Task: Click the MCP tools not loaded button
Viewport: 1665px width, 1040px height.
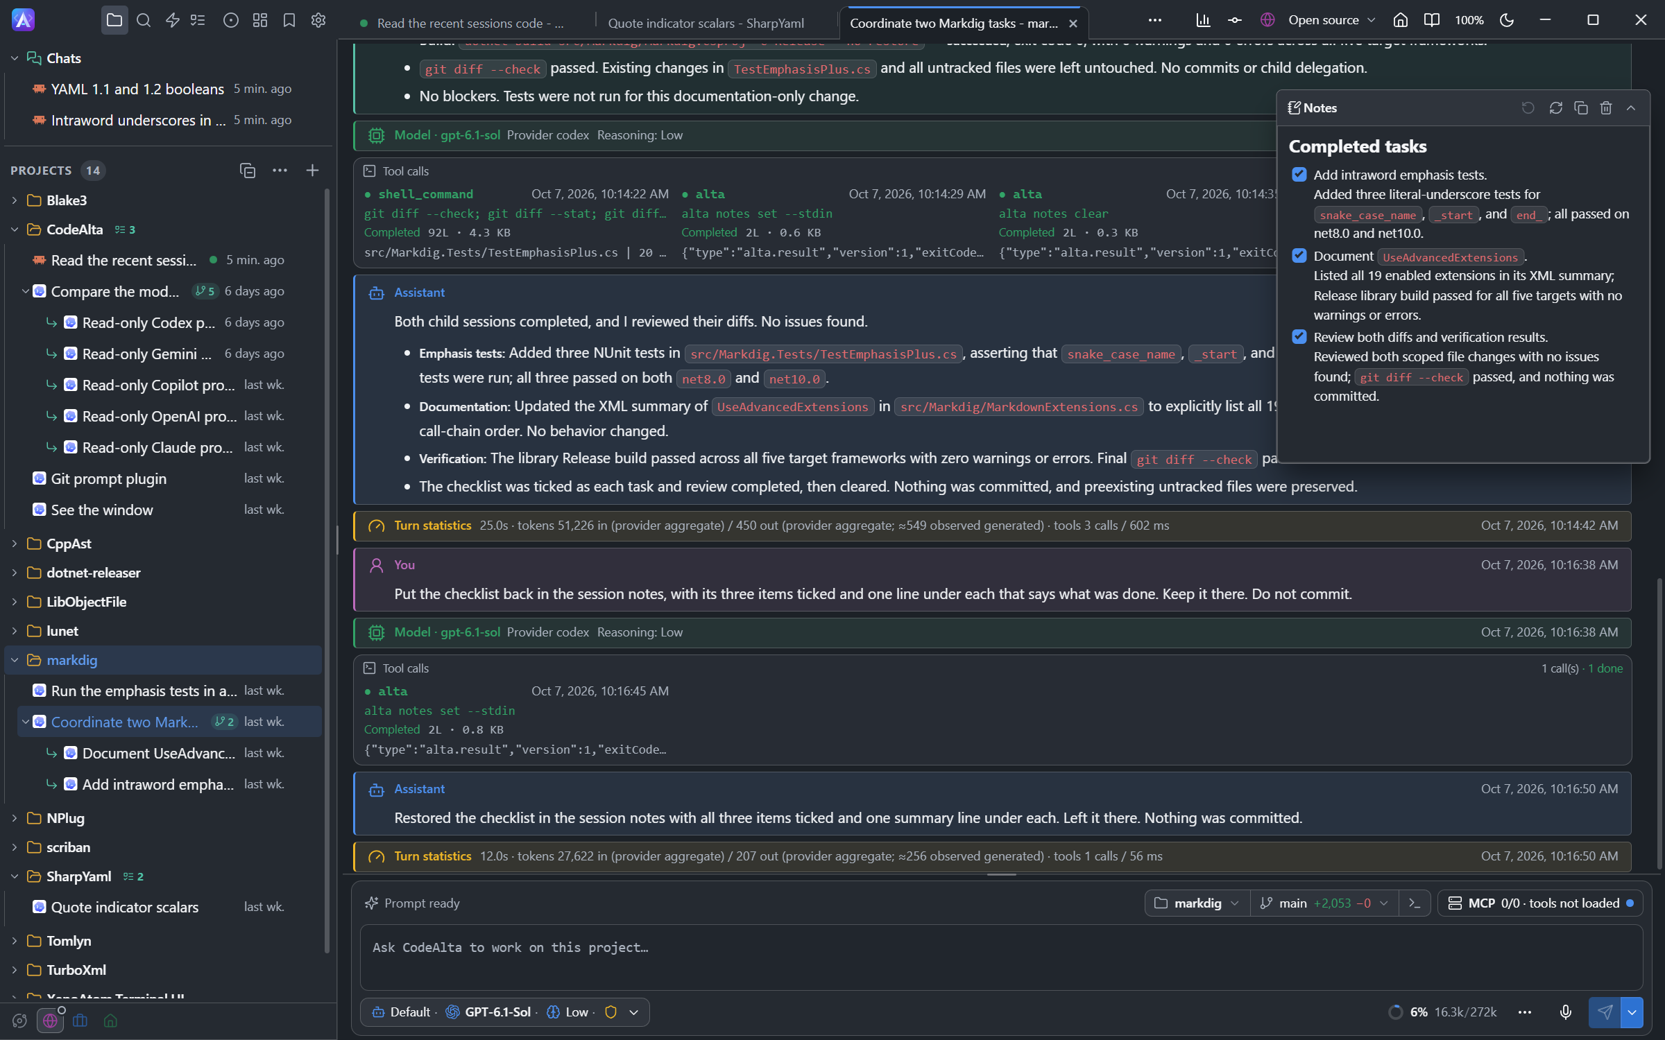Action: point(1541,903)
